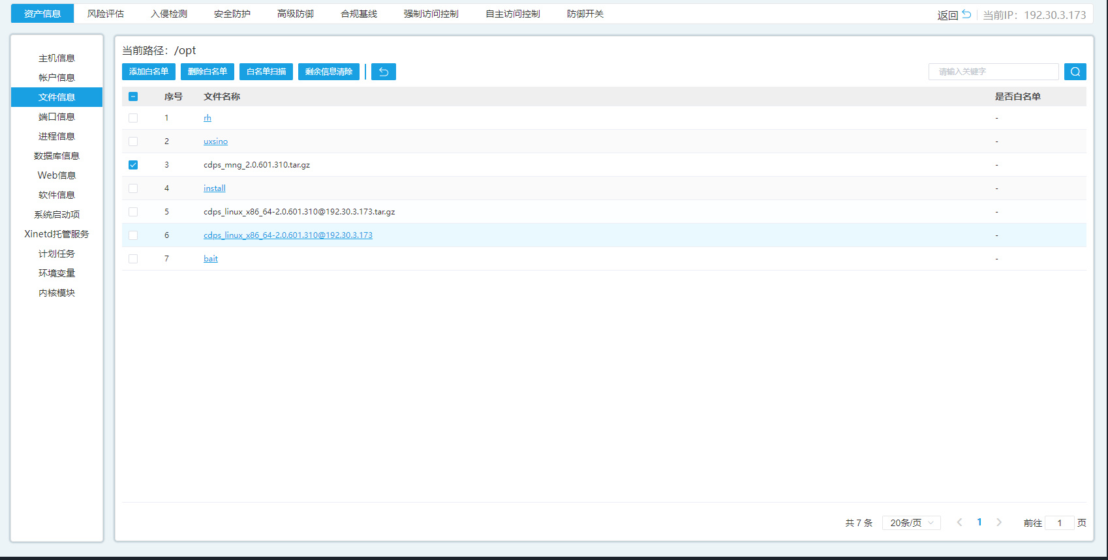Click the keyword search input field
The width and height of the screenshot is (1108, 560).
pos(993,72)
